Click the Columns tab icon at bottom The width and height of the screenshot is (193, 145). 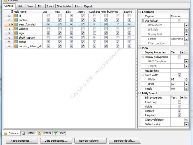[6, 133]
